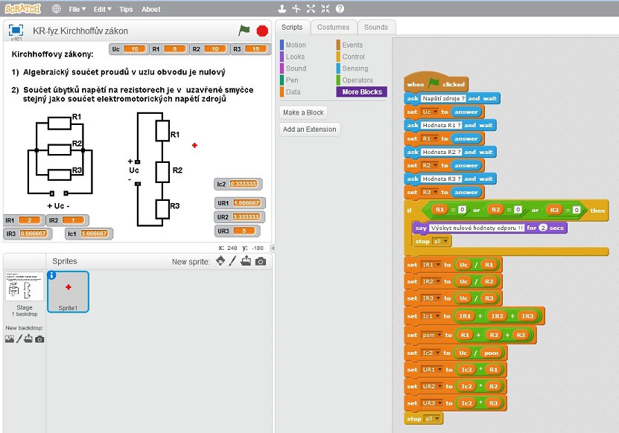The width and height of the screenshot is (619, 433).
Task: Select the Stage backdrop thumbnail
Action: click(x=25, y=286)
